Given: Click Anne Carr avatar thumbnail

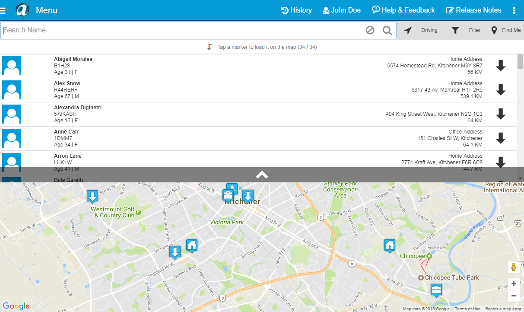Looking at the screenshot, I should [12, 138].
